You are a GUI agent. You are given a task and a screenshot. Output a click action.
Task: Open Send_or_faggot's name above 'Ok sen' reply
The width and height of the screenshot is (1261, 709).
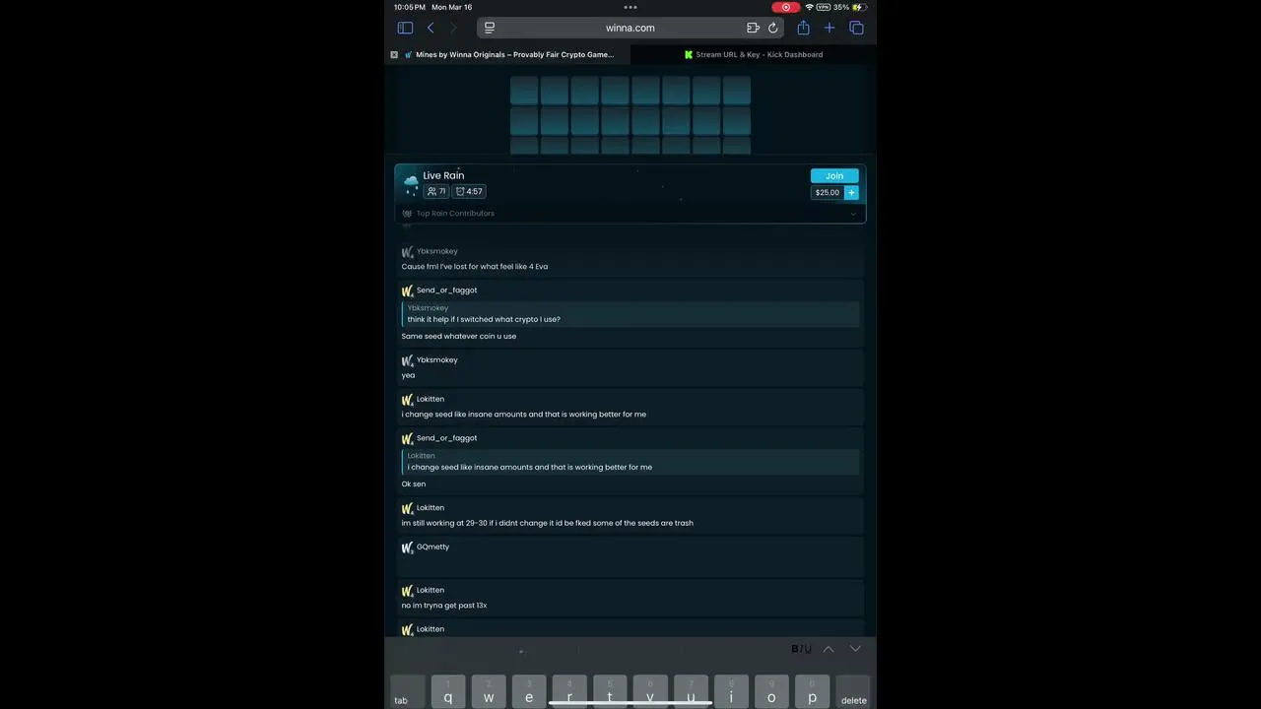pyautogui.click(x=446, y=438)
